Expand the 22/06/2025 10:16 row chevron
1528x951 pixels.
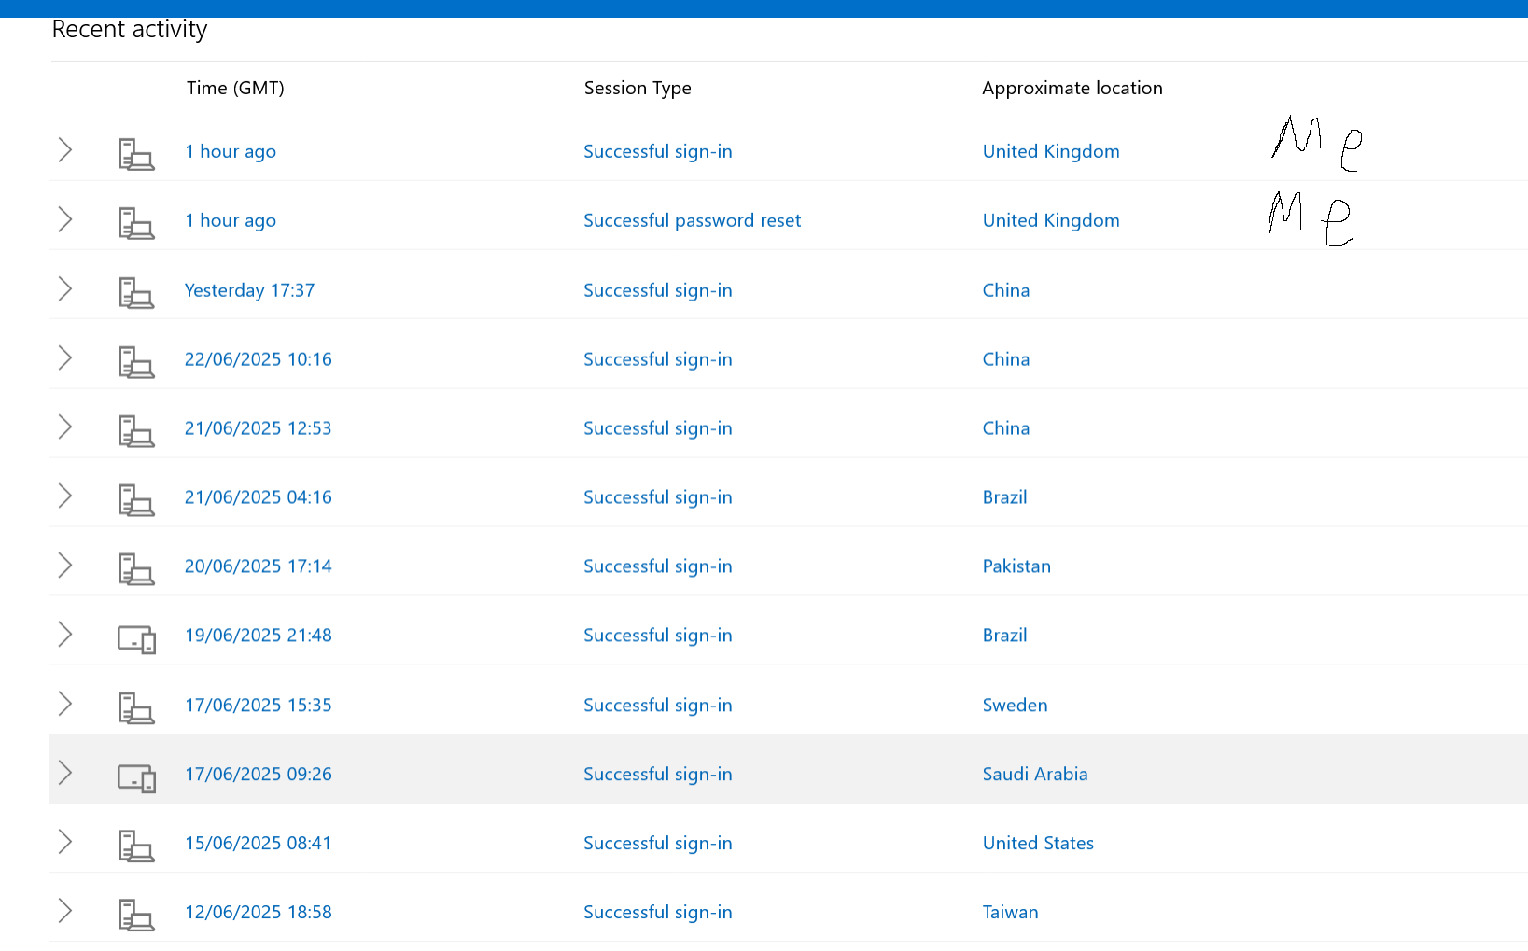click(65, 357)
